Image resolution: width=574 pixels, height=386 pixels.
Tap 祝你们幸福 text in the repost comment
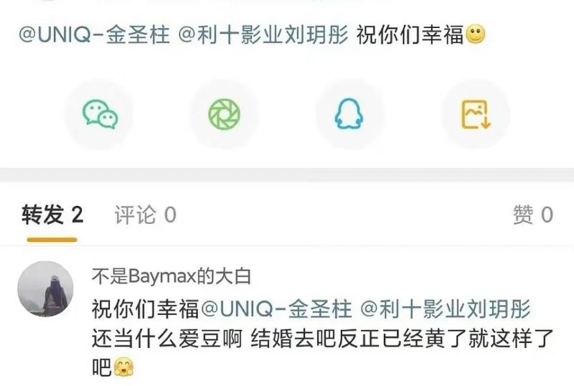click(x=146, y=309)
